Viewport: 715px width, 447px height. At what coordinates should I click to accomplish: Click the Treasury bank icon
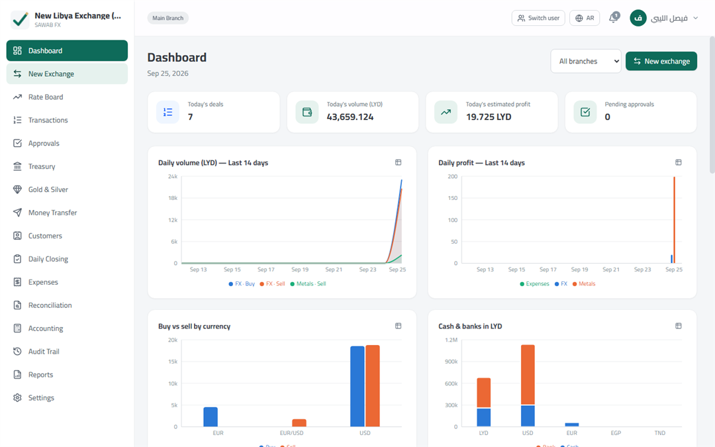tap(17, 166)
